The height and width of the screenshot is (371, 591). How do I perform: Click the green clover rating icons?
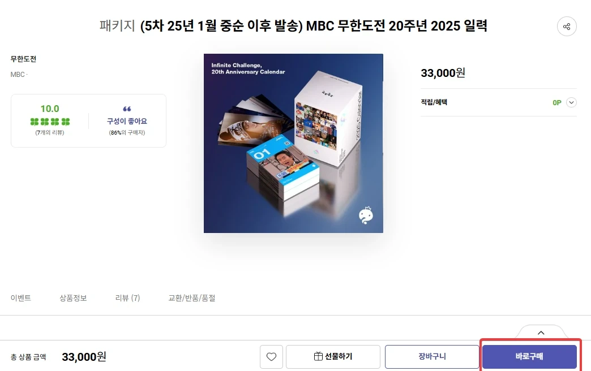50,122
